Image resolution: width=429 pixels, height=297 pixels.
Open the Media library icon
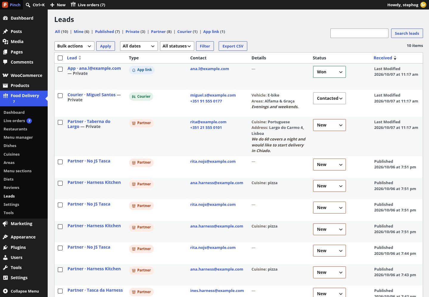[5, 42]
